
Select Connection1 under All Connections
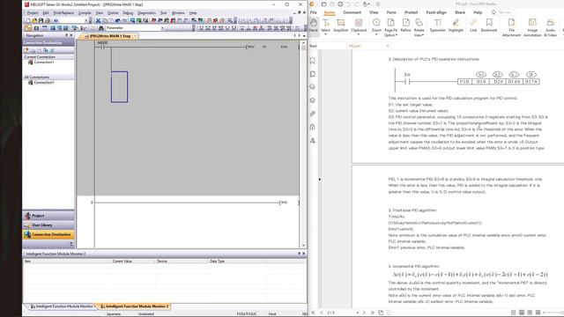tap(44, 82)
